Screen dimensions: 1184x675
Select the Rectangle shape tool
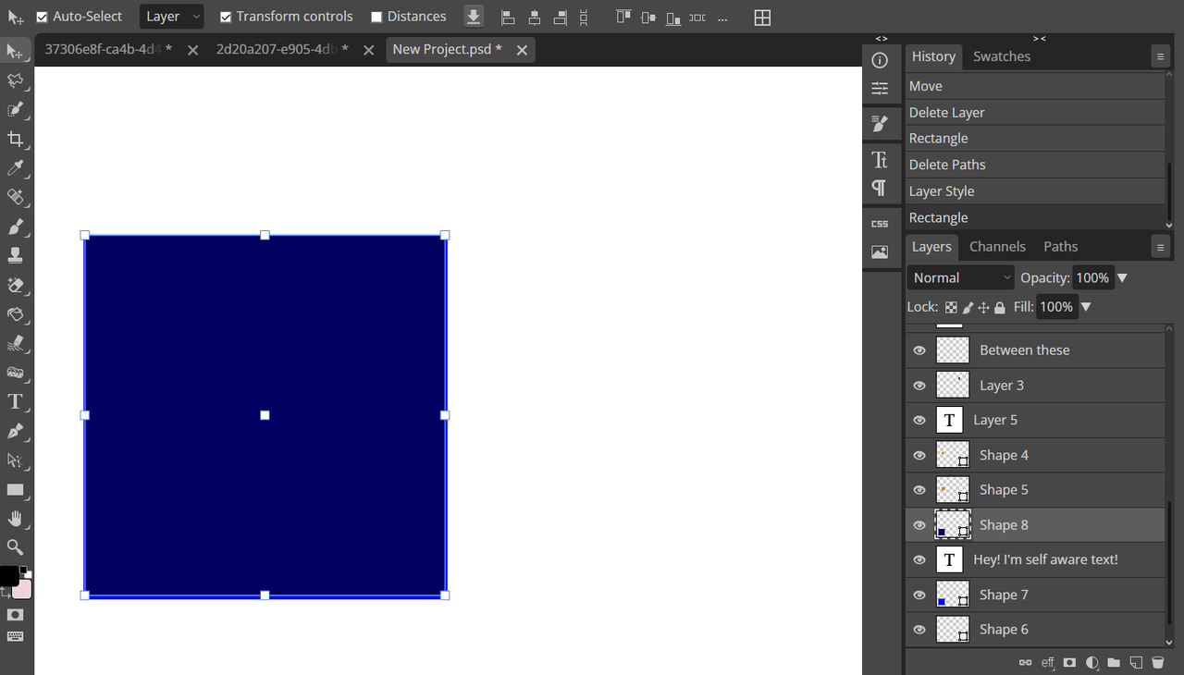click(x=15, y=489)
